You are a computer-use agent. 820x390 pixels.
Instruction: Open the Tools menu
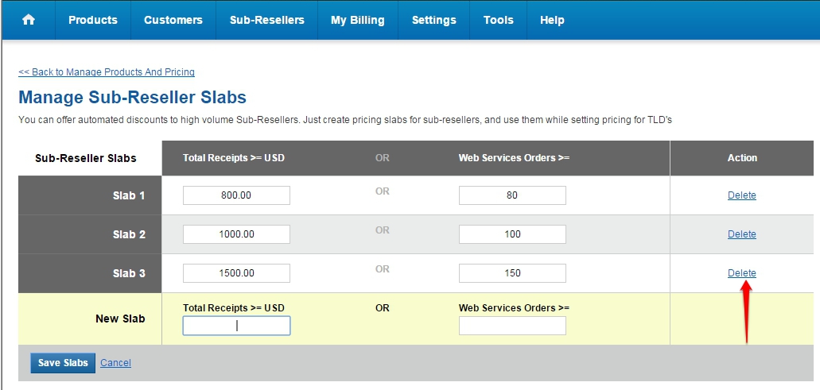coord(499,20)
